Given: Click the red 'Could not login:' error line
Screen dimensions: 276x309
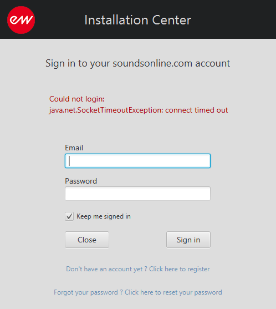Looking at the screenshot, I should pyautogui.click(x=77, y=99).
